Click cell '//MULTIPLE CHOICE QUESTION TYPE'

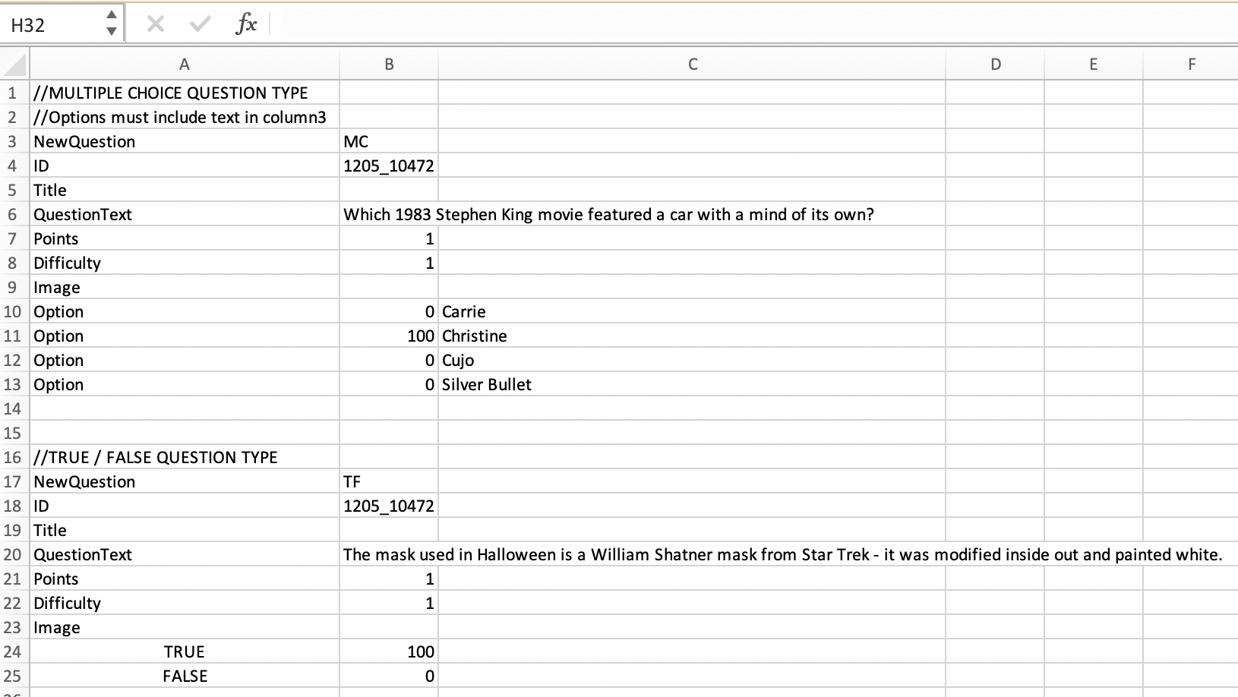[185, 93]
